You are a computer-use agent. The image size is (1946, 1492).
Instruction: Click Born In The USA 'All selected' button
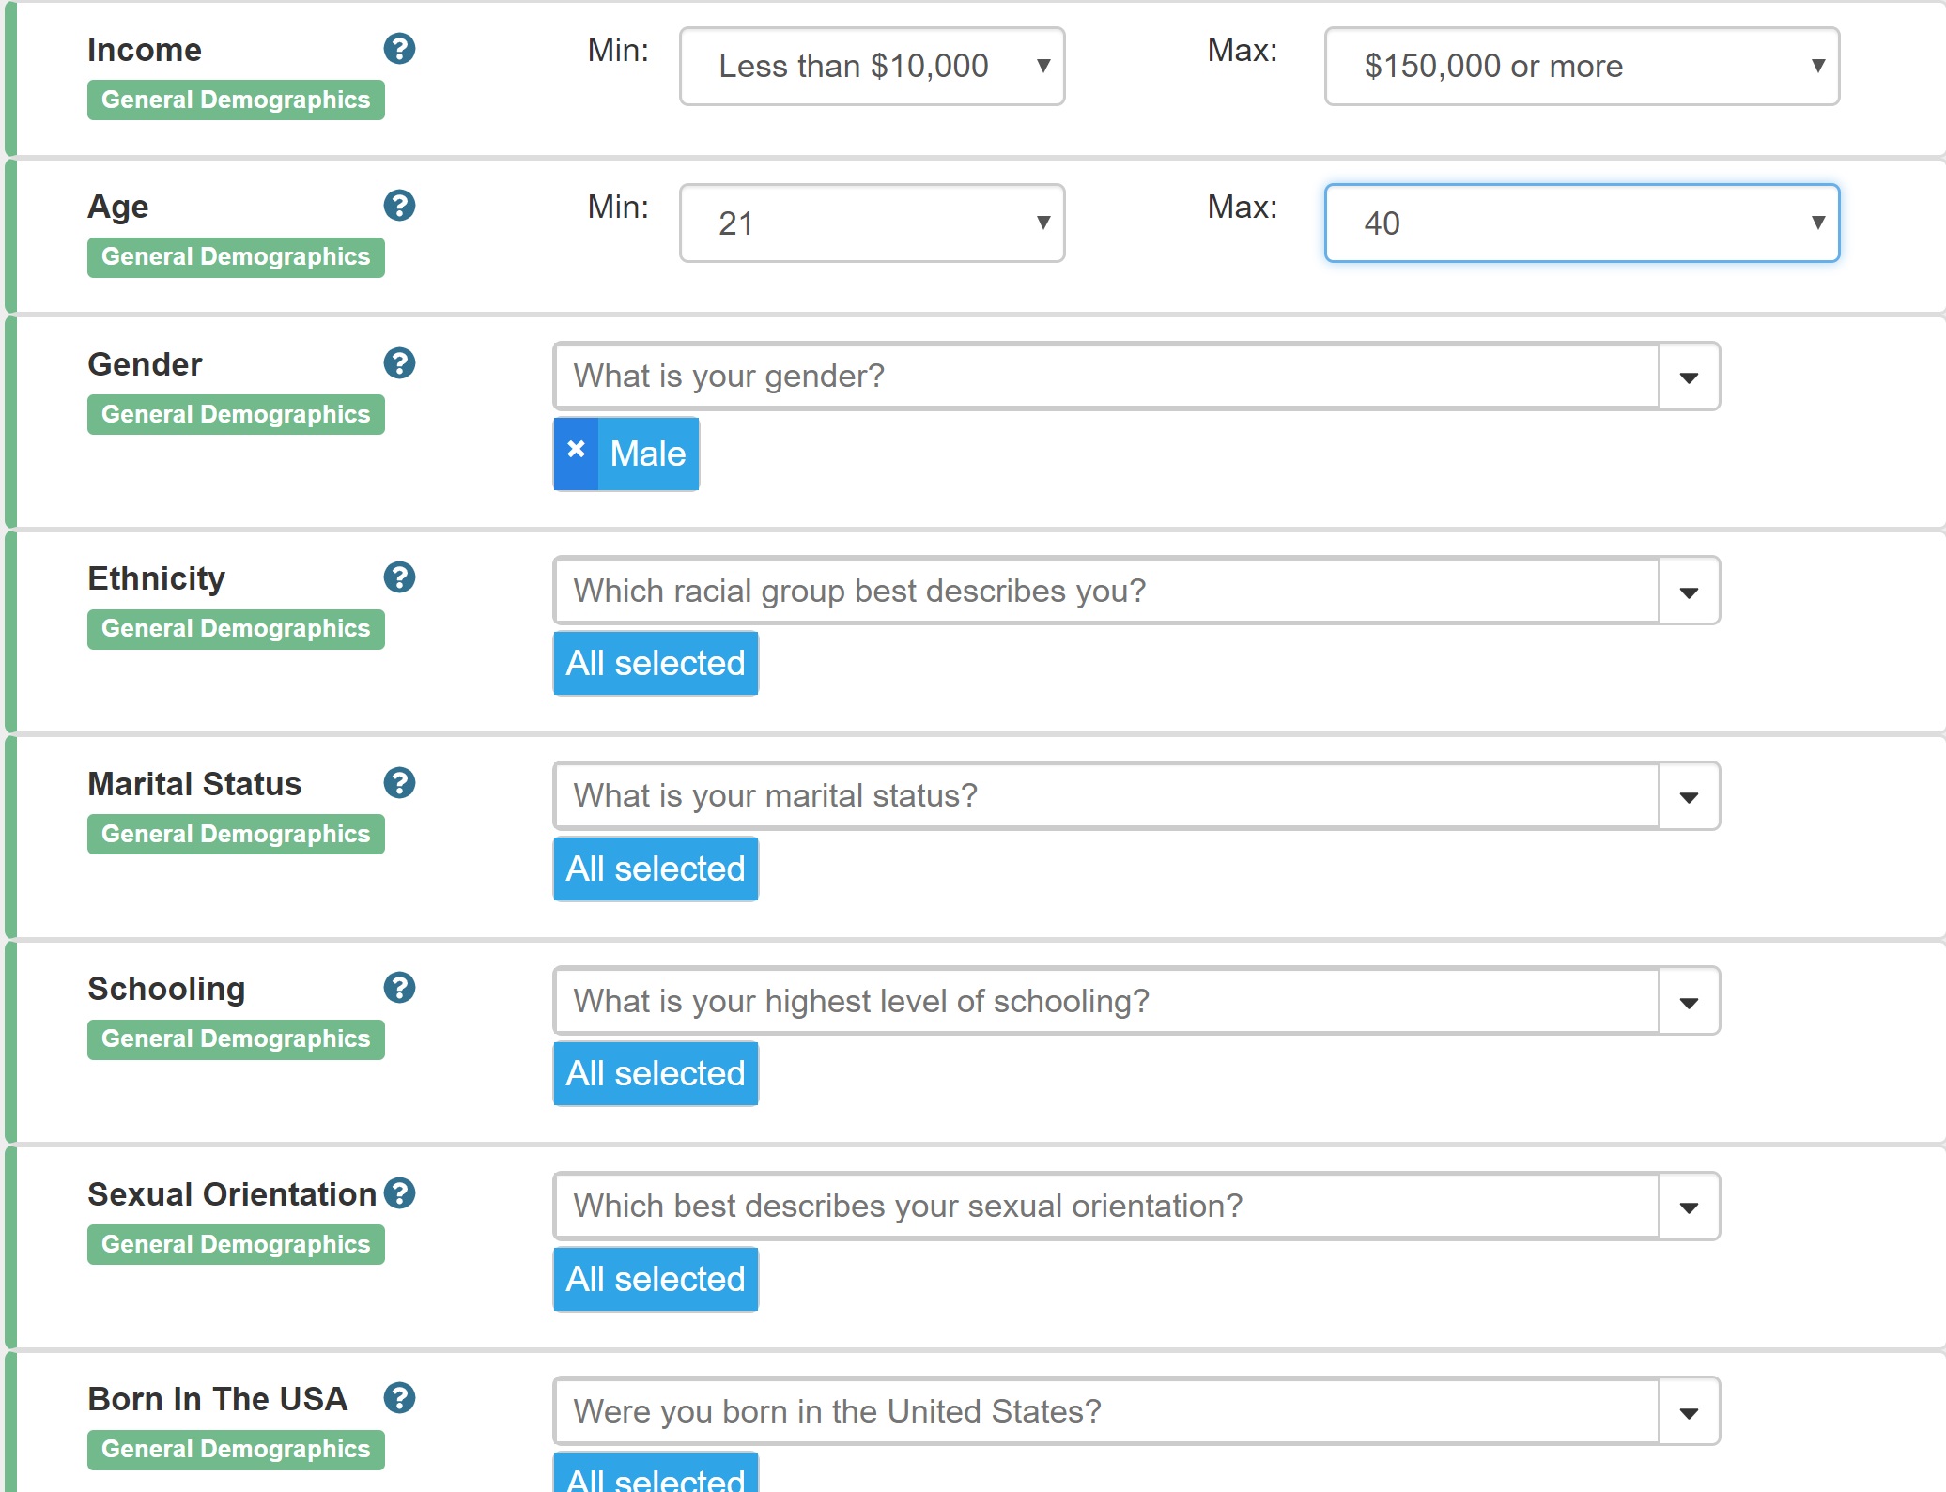click(656, 1474)
